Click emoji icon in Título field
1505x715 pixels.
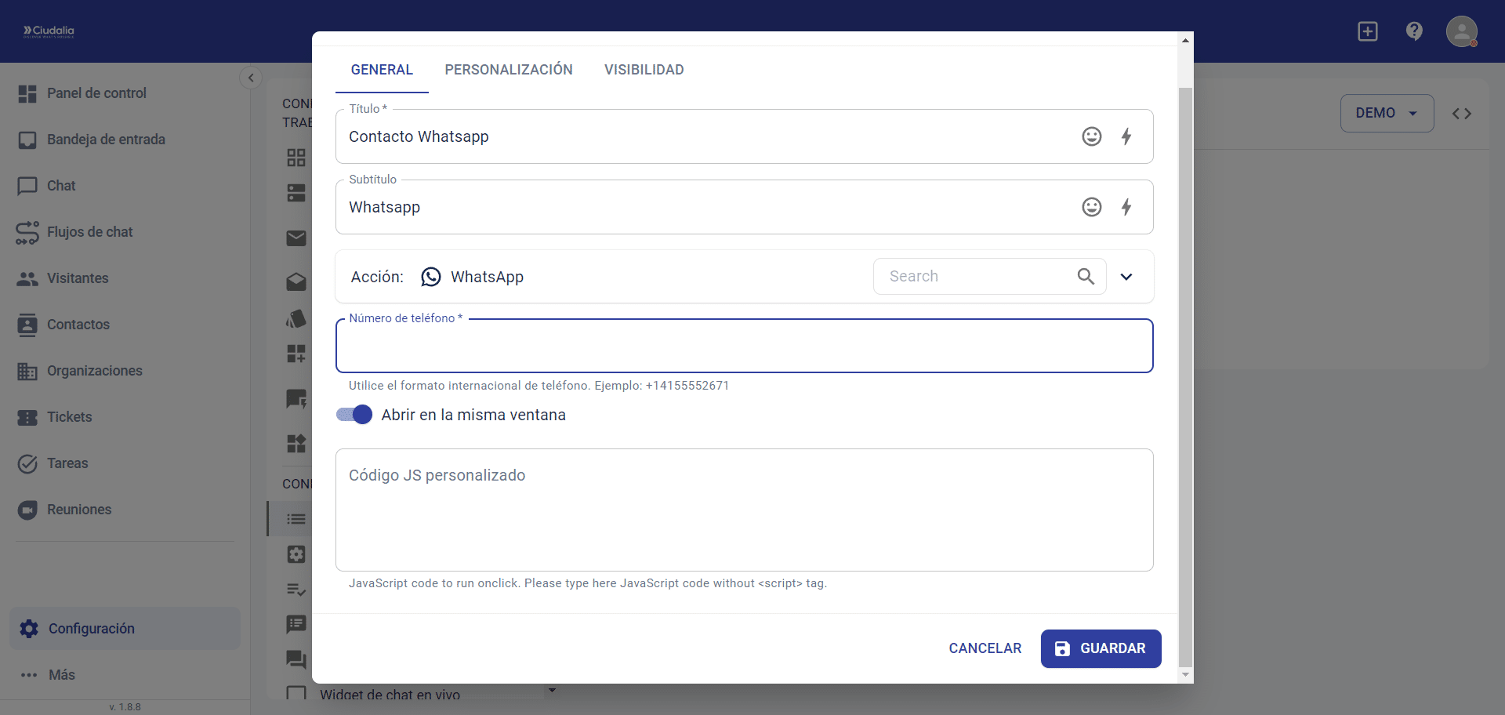click(1091, 136)
